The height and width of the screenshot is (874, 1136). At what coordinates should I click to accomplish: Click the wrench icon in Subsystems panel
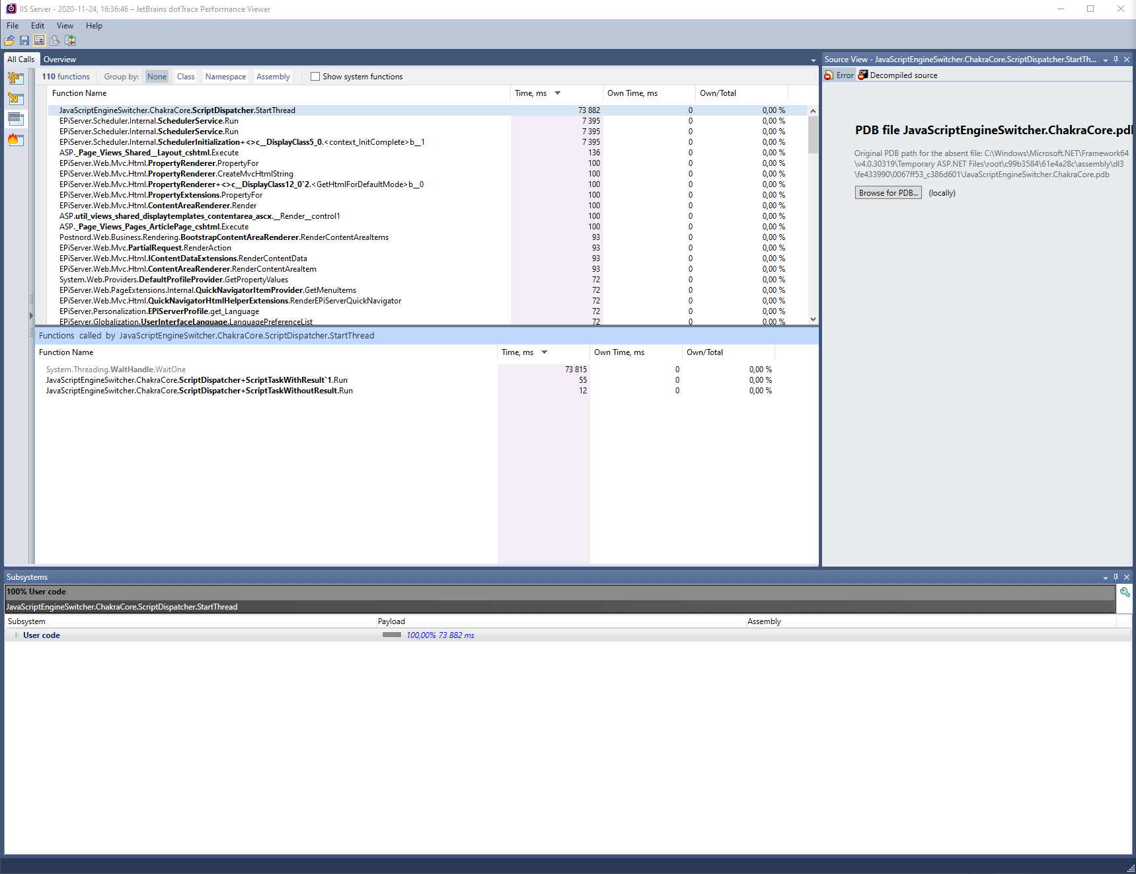[1125, 591]
